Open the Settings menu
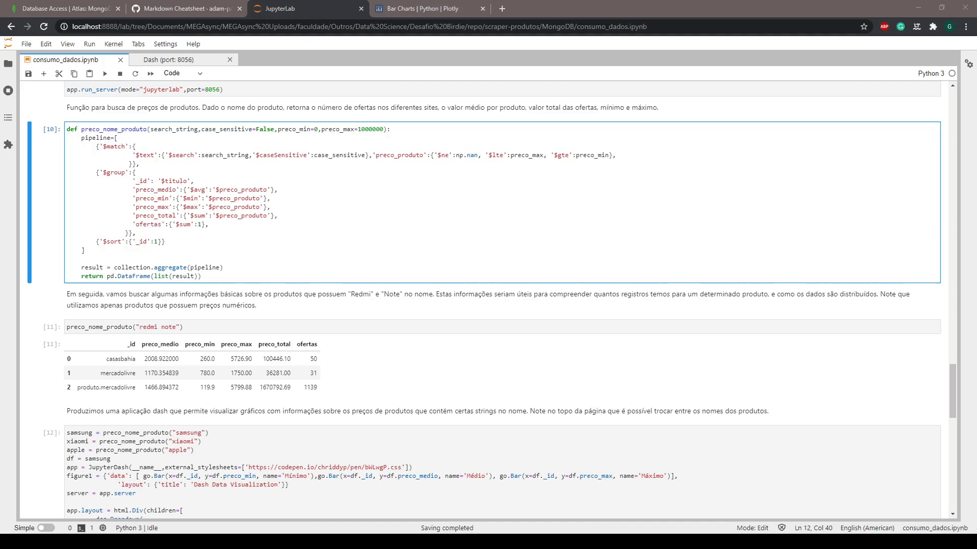This screenshot has width=977, height=549. pos(165,44)
